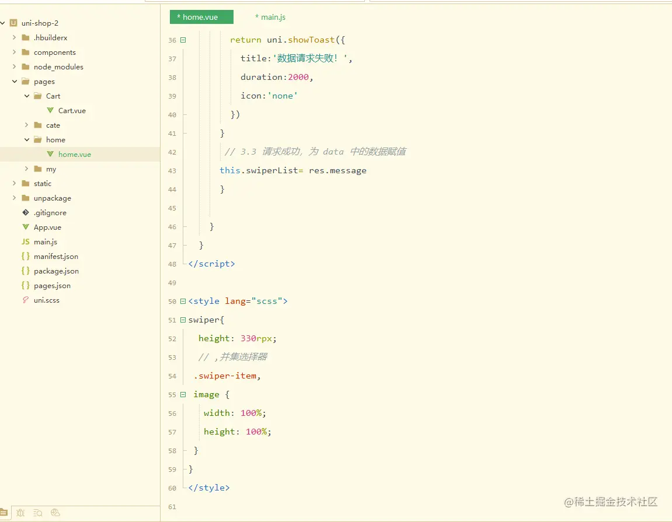Click the Vue icon beside home.vue
Screen dimensions: 672x522
point(50,154)
